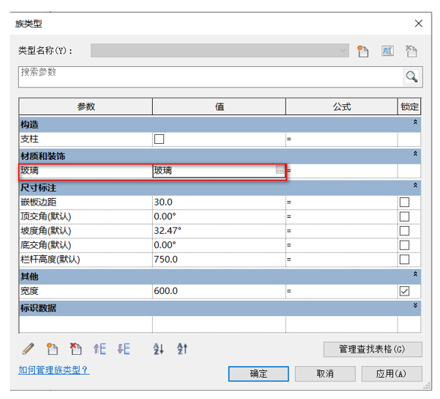Viewport: 440px width, 399px height.
Task: Click the Rename Type icon
Action: tap(388, 51)
